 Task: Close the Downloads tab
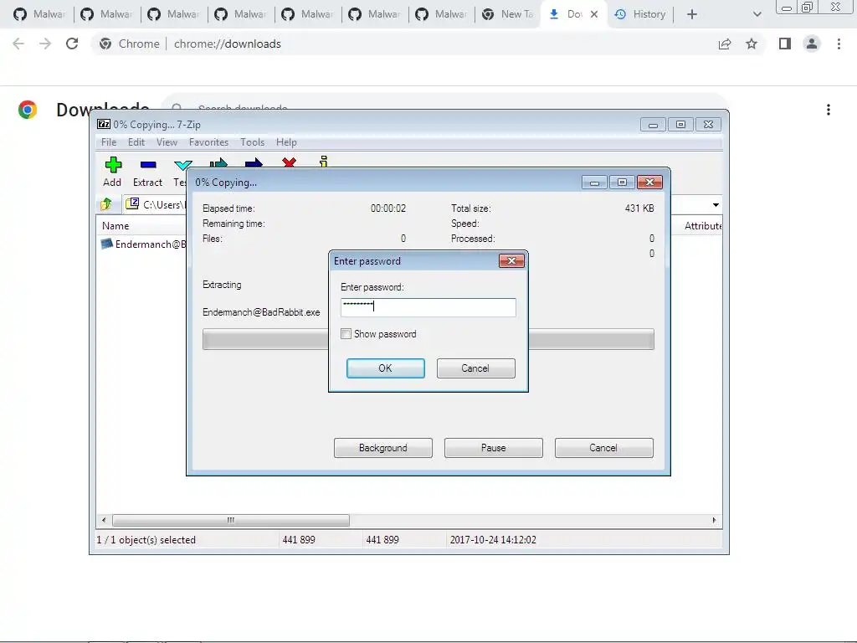[x=594, y=14]
